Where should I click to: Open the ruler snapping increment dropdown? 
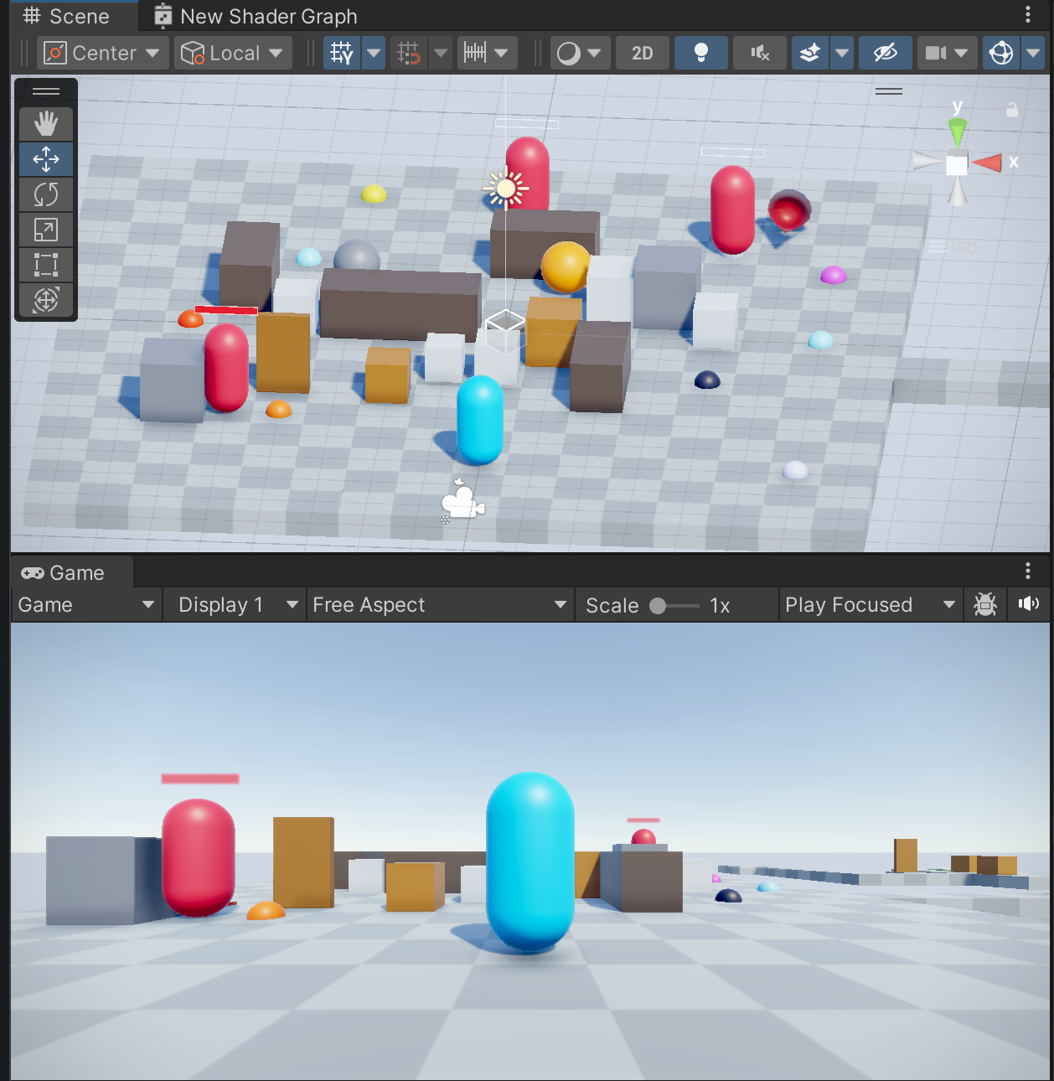coord(487,53)
